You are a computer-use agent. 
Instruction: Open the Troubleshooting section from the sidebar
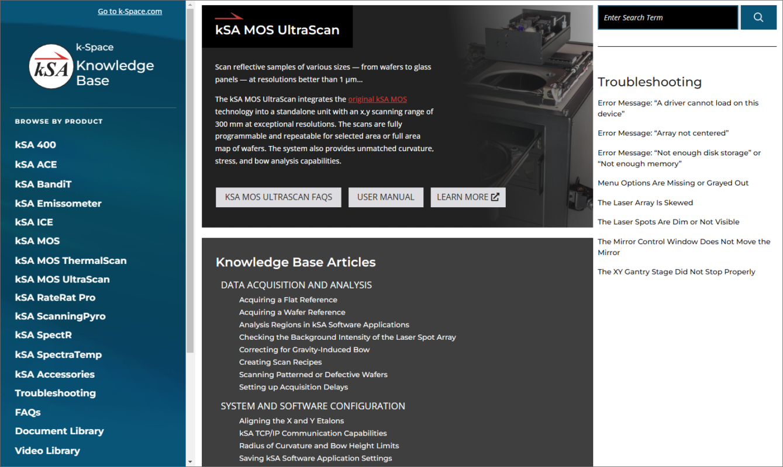(x=55, y=393)
